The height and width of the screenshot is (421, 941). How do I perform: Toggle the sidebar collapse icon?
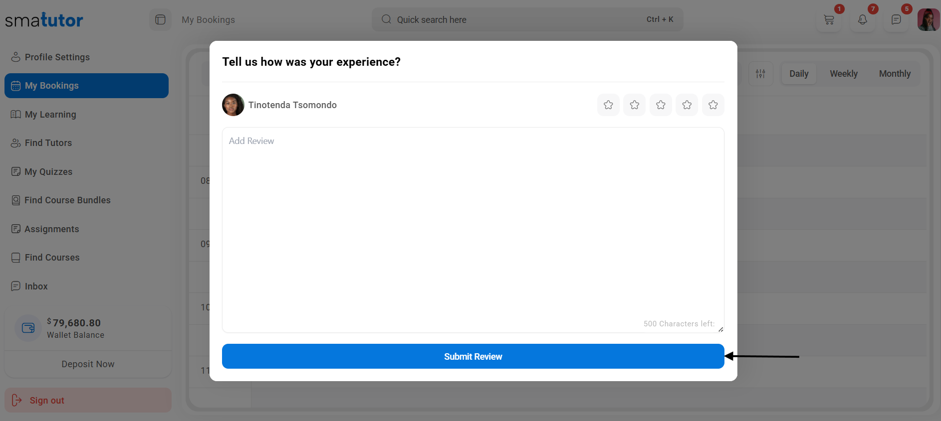tap(160, 20)
